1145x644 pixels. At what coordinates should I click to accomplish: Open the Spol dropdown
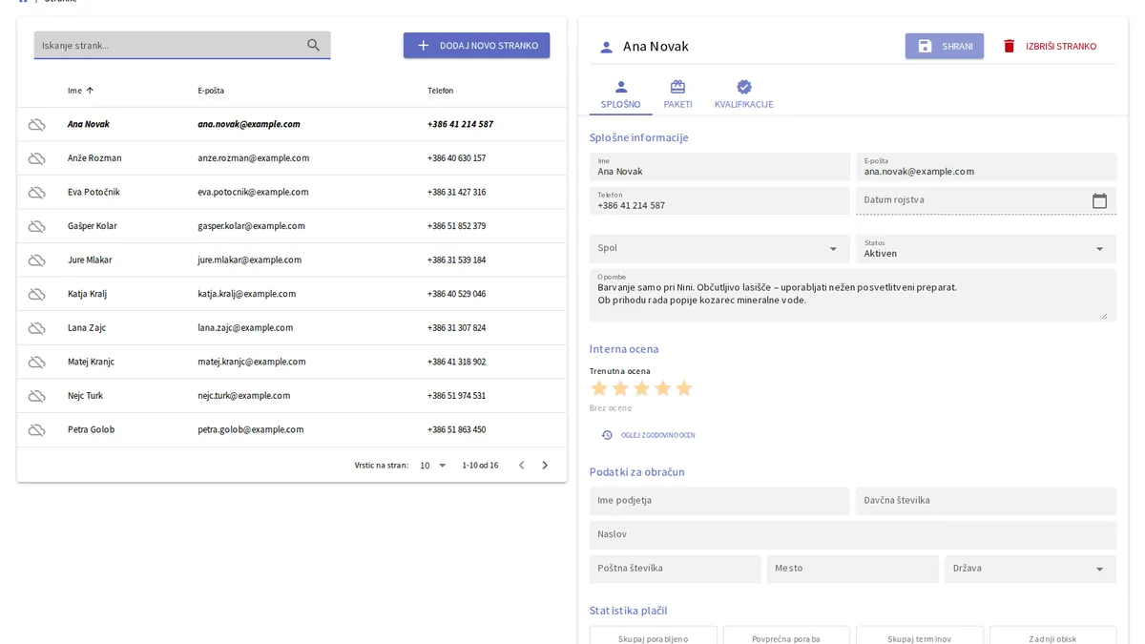719,248
